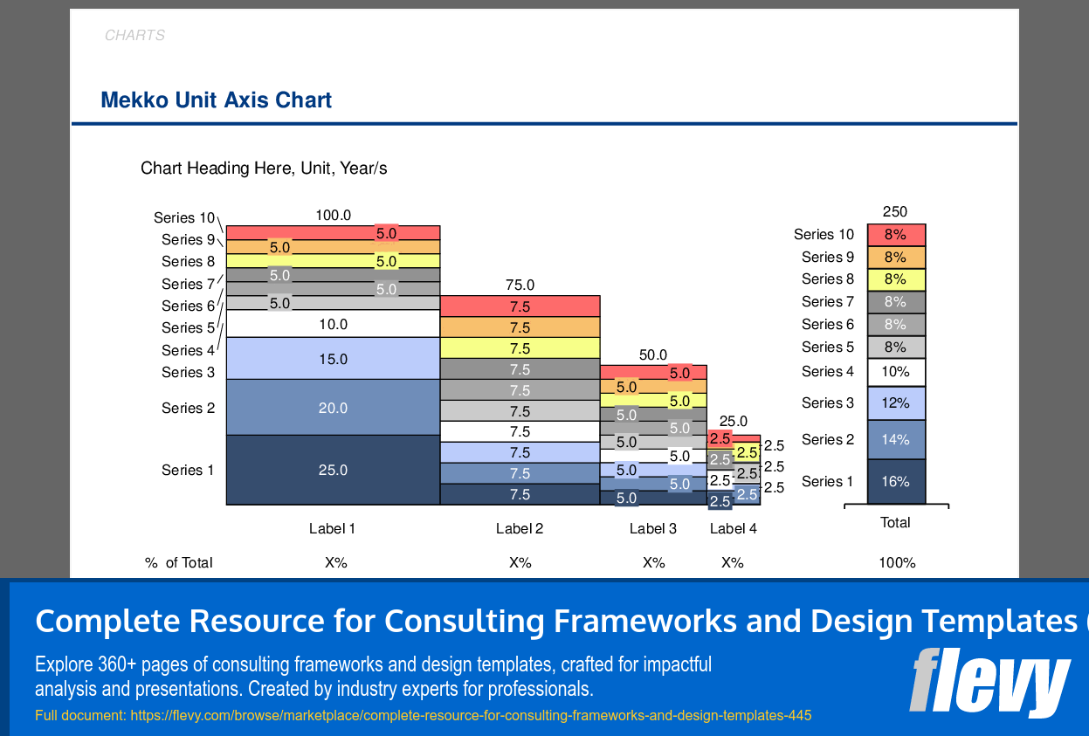Click the 'Series 5' label in the Total legend
Image resolution: width=1089 pixels, height=736 pixels.
coord(828,347)
